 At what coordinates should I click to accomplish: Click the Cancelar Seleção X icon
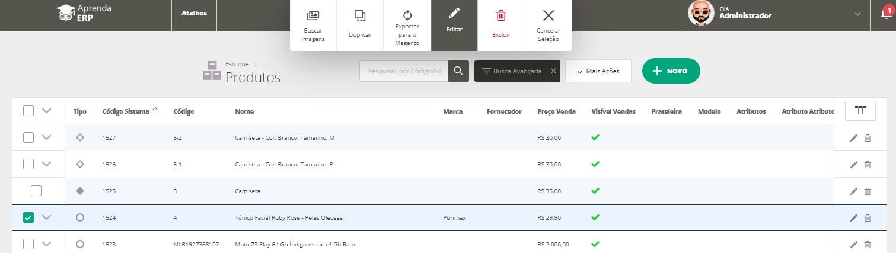tap(549, 15)
